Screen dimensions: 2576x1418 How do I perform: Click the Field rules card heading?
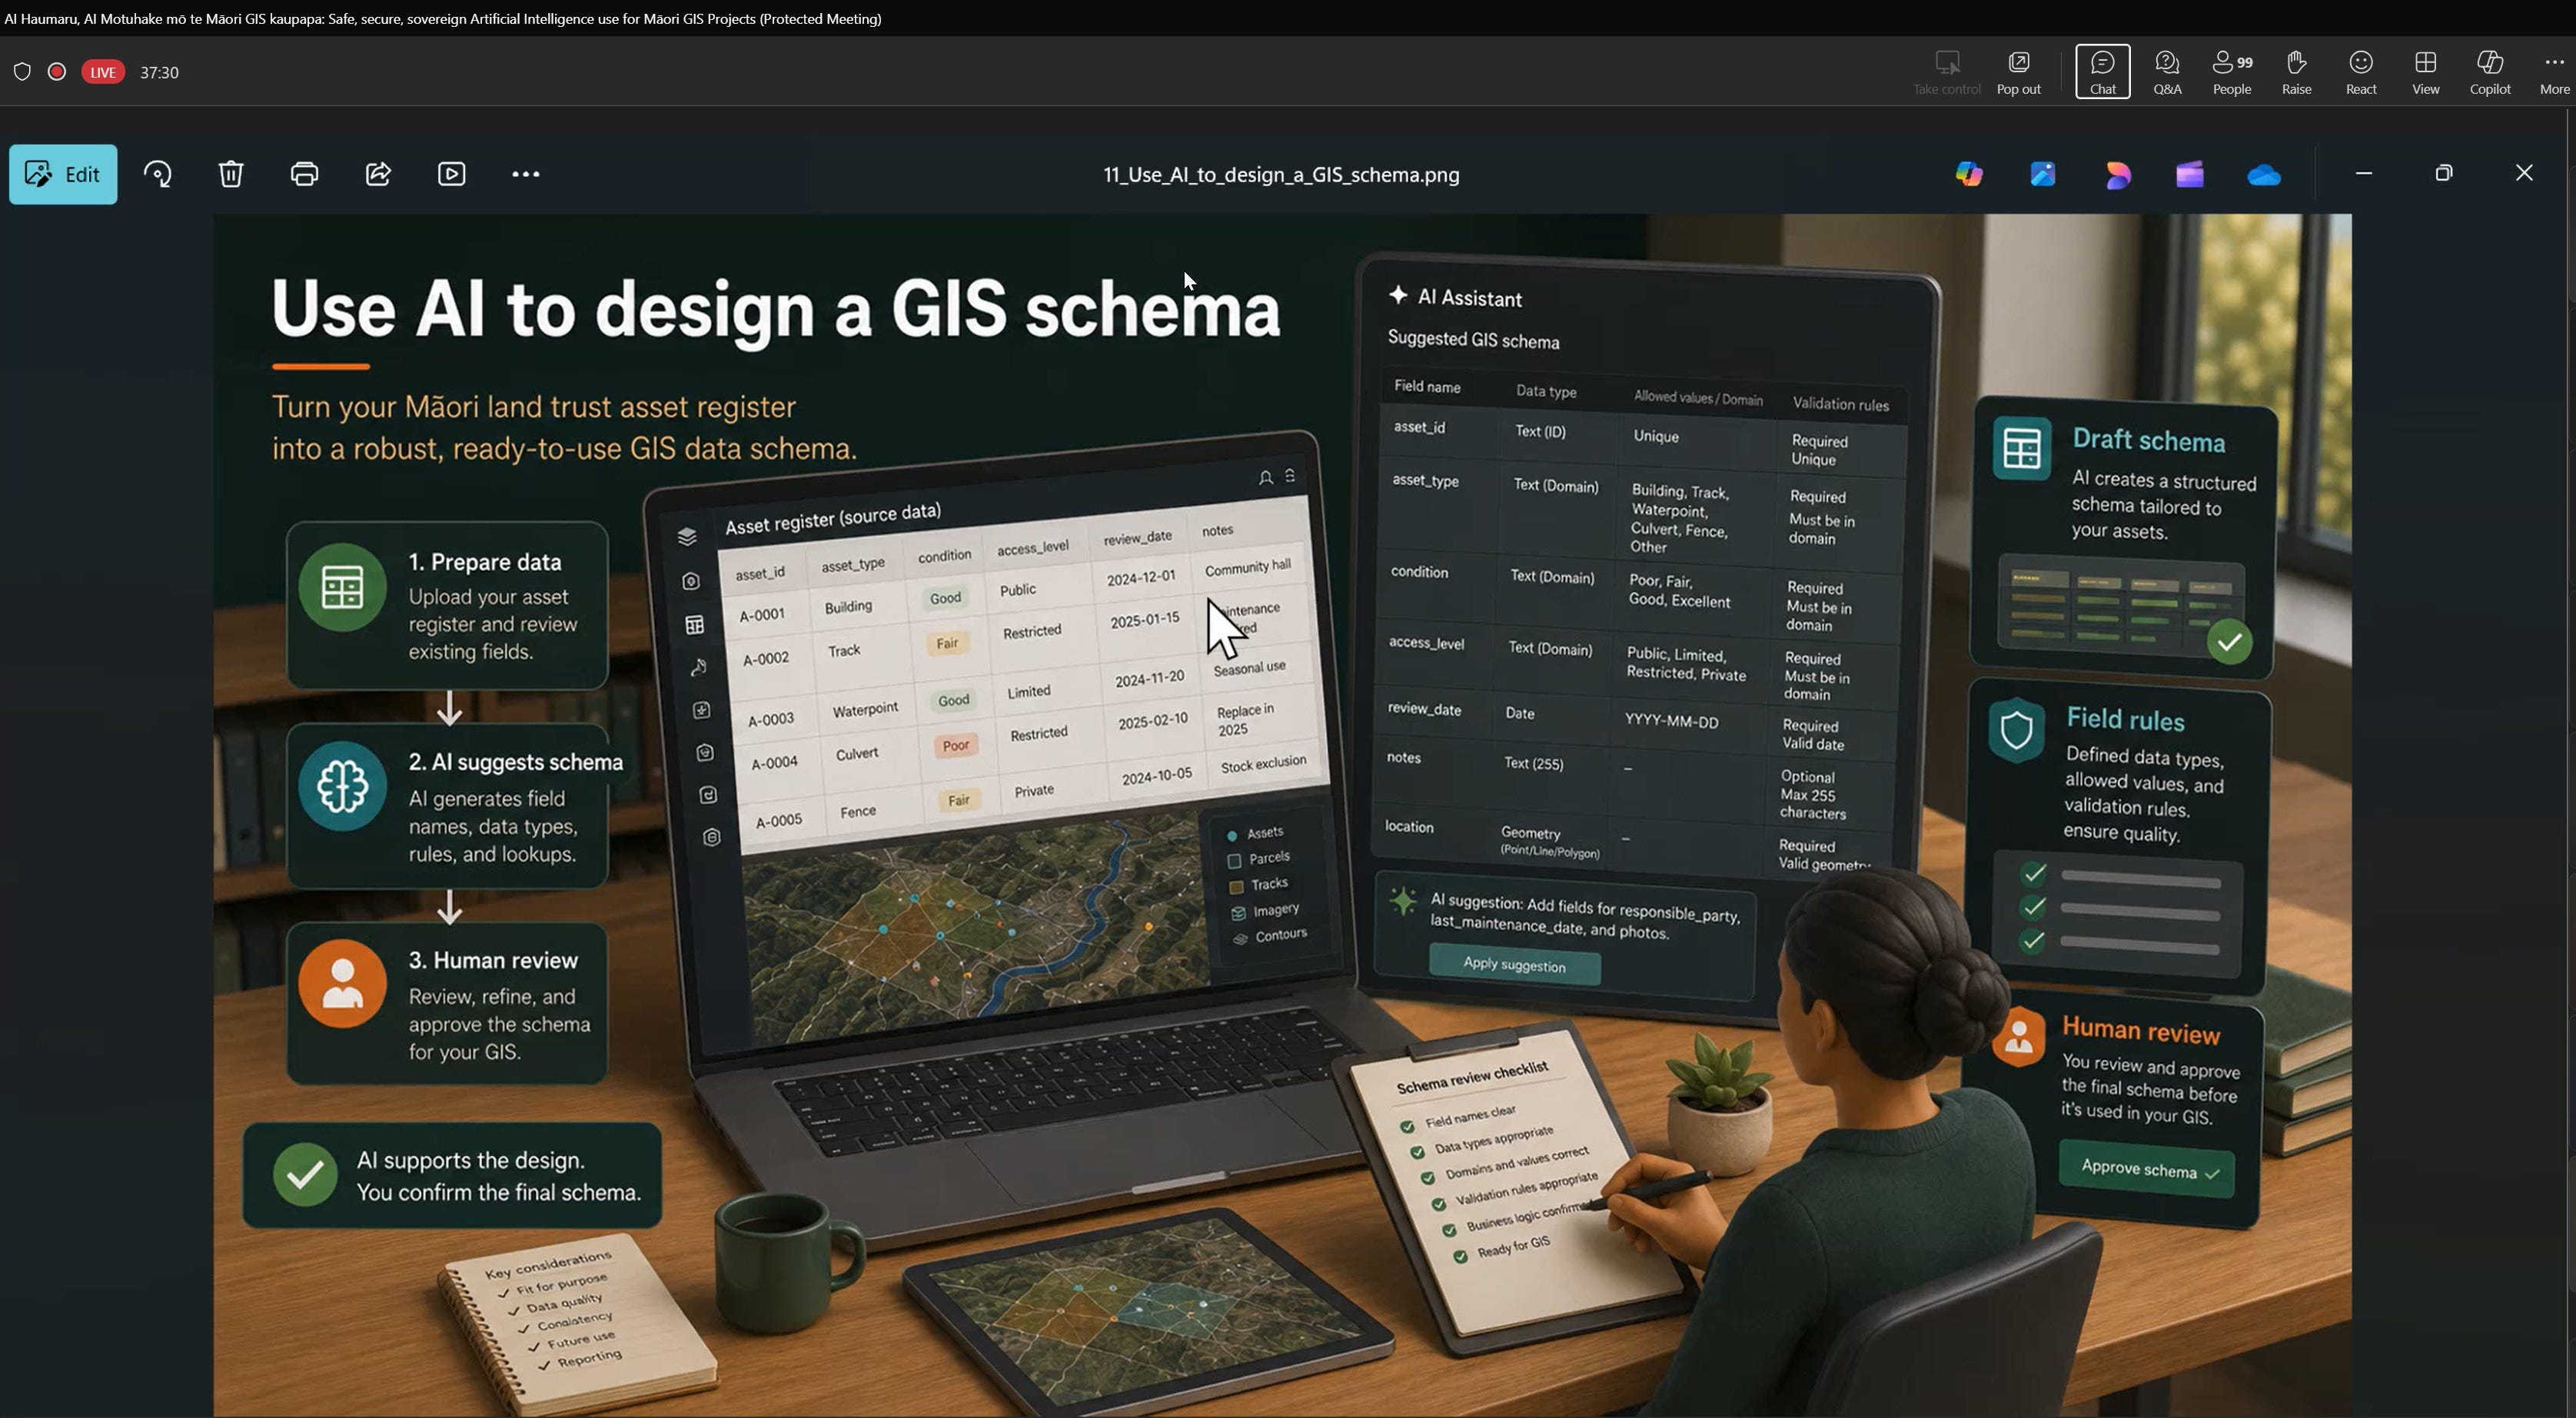click(x=2125, y=719)
